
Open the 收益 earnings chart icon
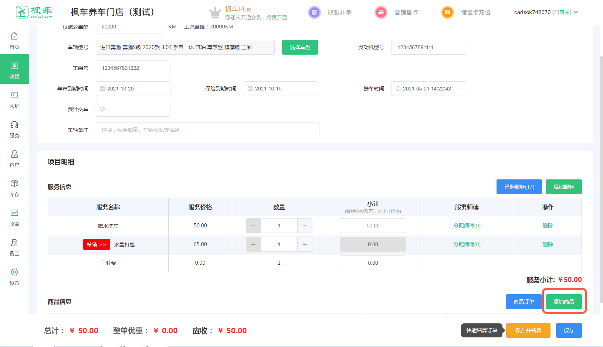tap(14, 218)
